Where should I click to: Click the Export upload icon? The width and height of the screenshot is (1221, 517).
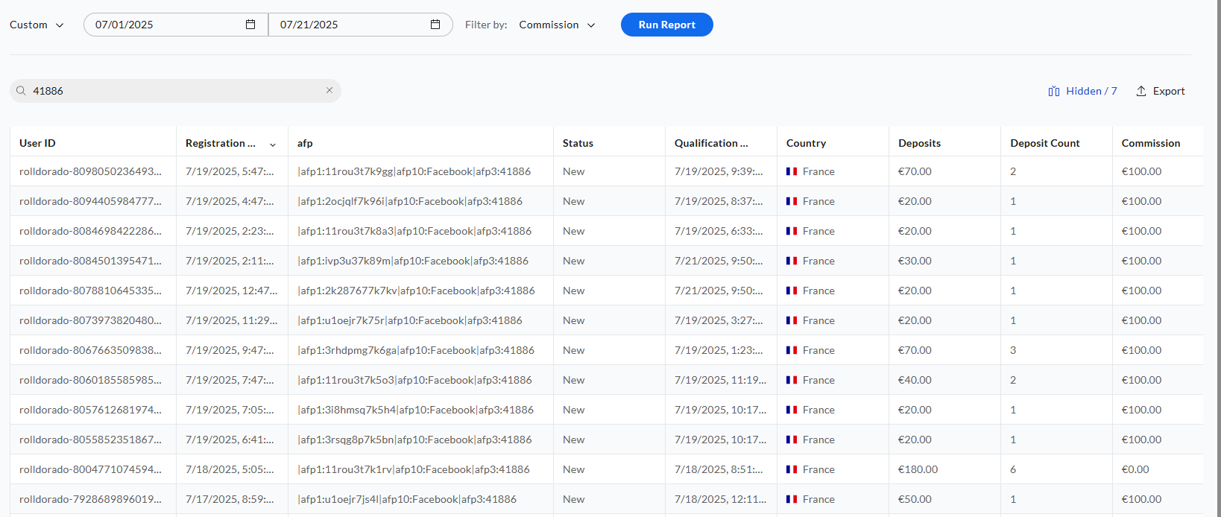[1141, 91]
